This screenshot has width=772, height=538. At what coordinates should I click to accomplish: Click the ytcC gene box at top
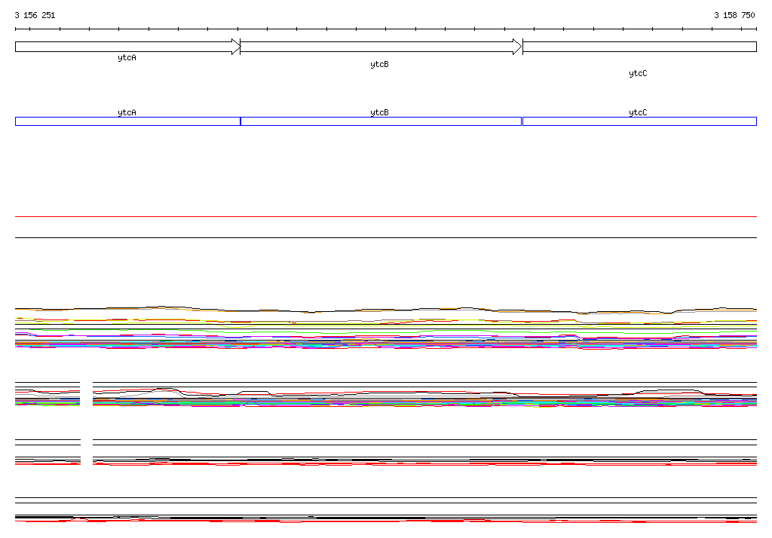pos(639,47)
